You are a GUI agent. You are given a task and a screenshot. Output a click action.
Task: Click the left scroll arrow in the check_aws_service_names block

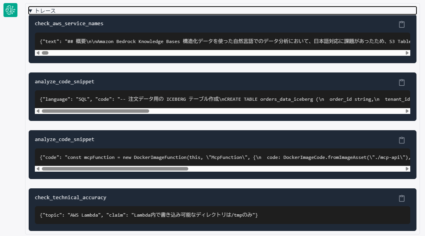(x=38, y=53)
